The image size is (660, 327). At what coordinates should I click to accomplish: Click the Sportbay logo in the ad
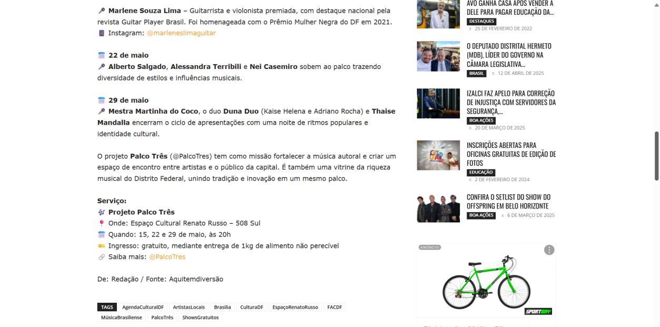538,311
